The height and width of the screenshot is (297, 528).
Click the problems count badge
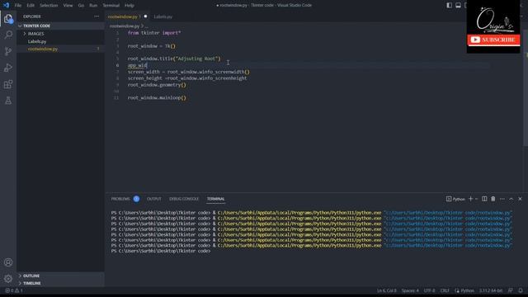click(136, 199)
